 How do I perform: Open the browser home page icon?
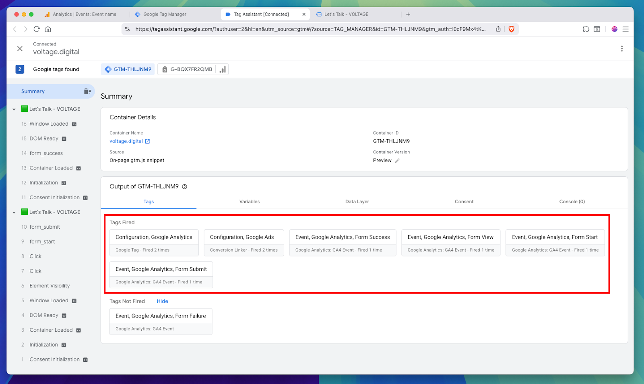click(48, 29)
